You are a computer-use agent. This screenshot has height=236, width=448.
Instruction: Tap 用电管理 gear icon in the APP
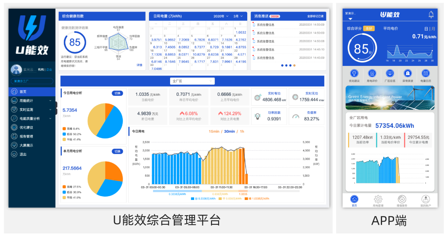pyautogui.click(x=378, y=199)
